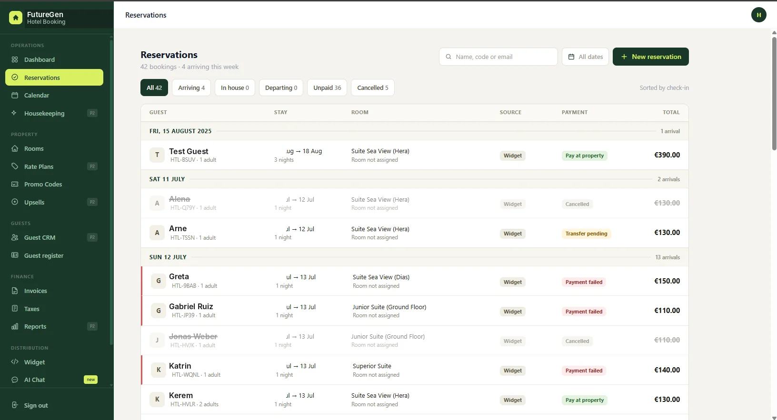Open the Upsells plus-circle icon
Screen dimensions: 777x420
[15, 202]
